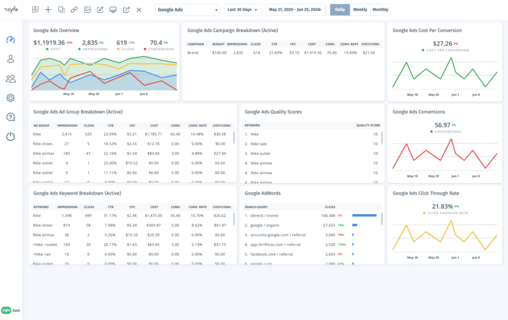Screen dimensions: 508x320
Task: Click the Quality Scores widget scrollbar
Action: (381, 137)
